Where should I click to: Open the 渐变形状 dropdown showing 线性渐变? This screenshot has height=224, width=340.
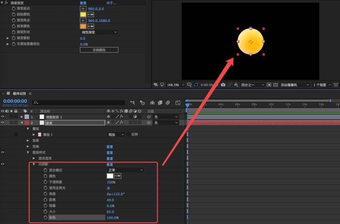click(x=99, y=32)
